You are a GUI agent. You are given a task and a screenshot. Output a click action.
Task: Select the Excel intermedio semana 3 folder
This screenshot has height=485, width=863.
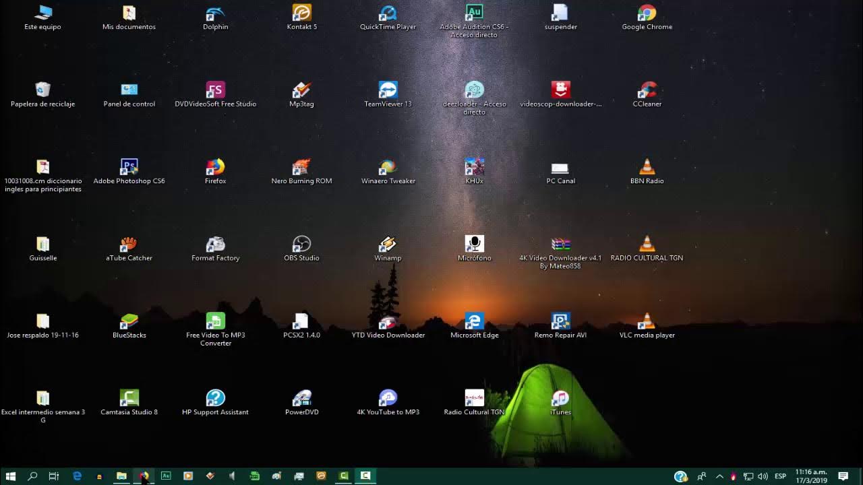43,406
